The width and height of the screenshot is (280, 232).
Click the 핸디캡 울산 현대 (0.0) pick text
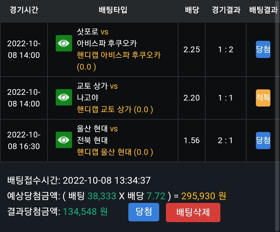point(115,152)
